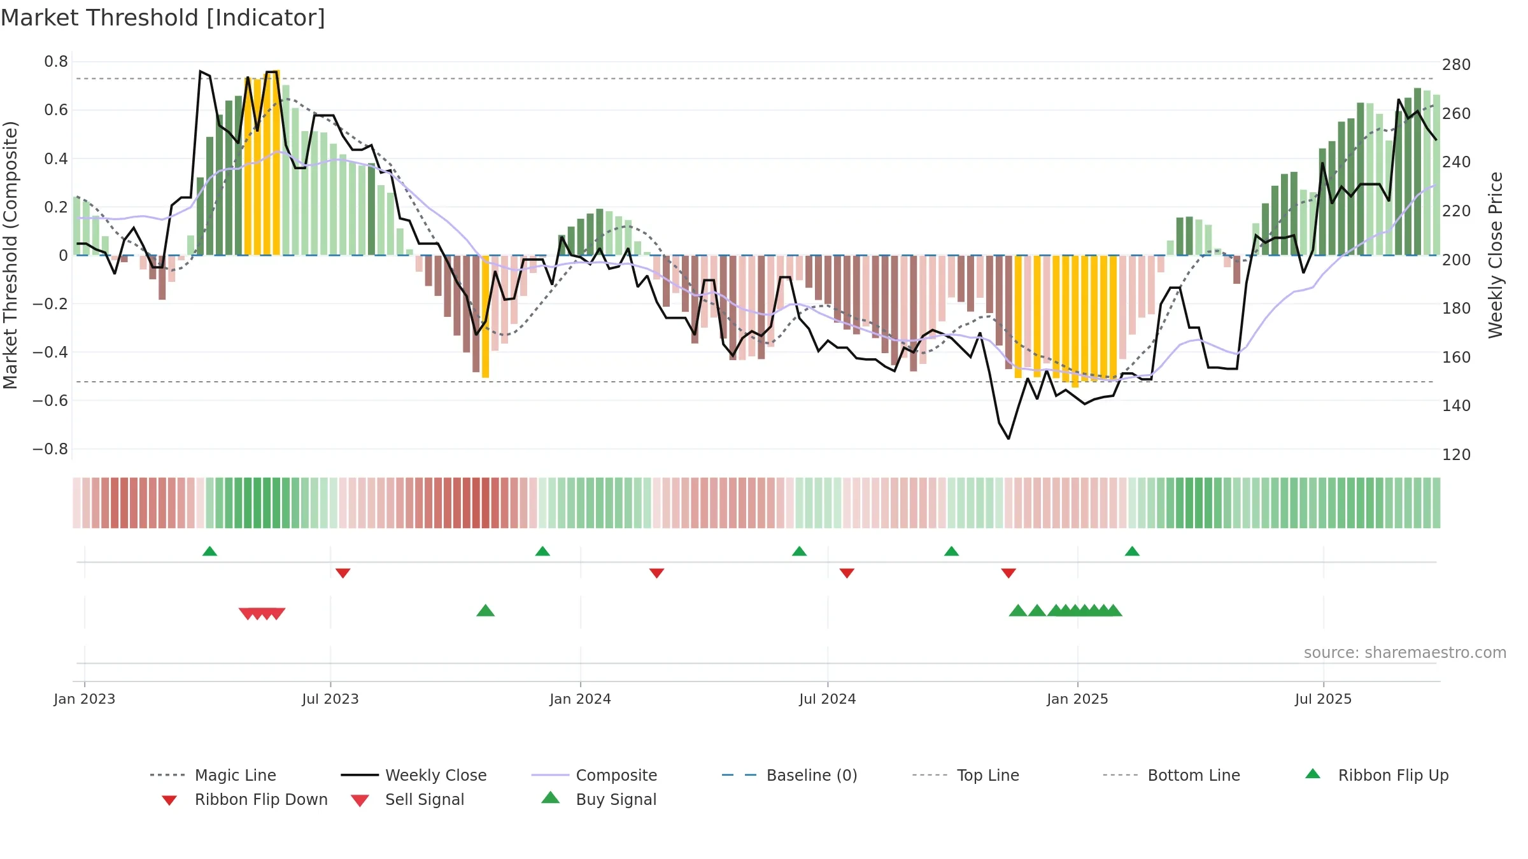Click the Ribbon Flip Up marker in February 2025

point(1132,551)
